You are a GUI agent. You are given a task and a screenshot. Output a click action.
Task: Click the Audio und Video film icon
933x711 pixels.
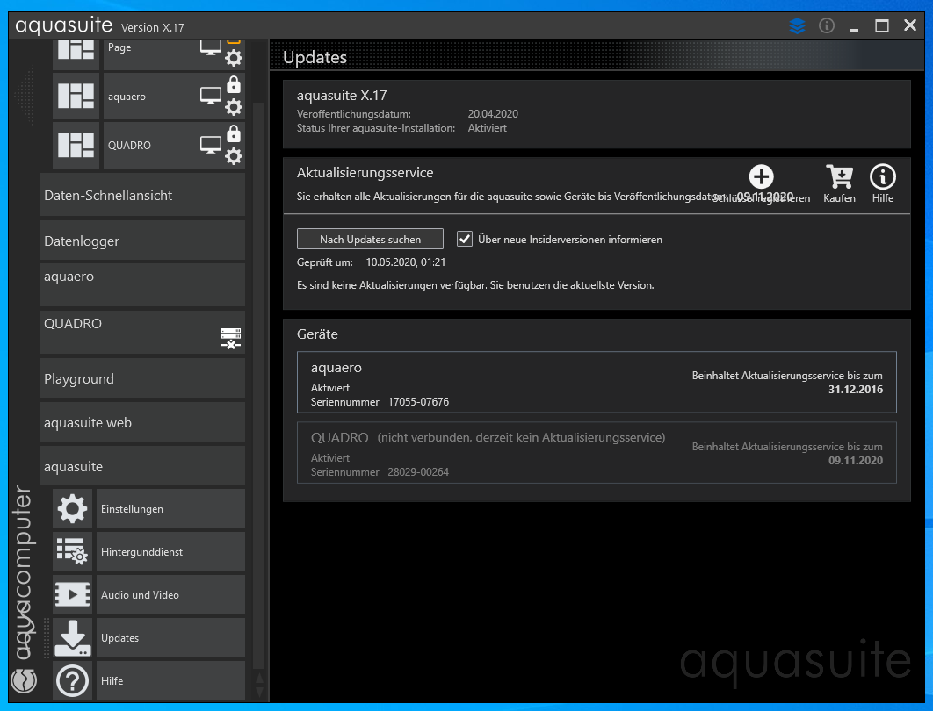(x=72, y=595)
